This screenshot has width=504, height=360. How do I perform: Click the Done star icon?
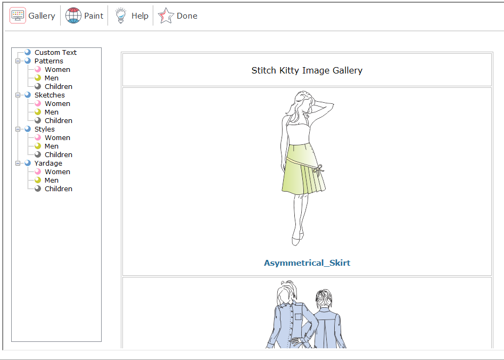coord(166,15)
